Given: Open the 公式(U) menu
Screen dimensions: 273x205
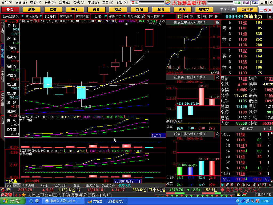Looking at the screenshot, I should 79,3.
